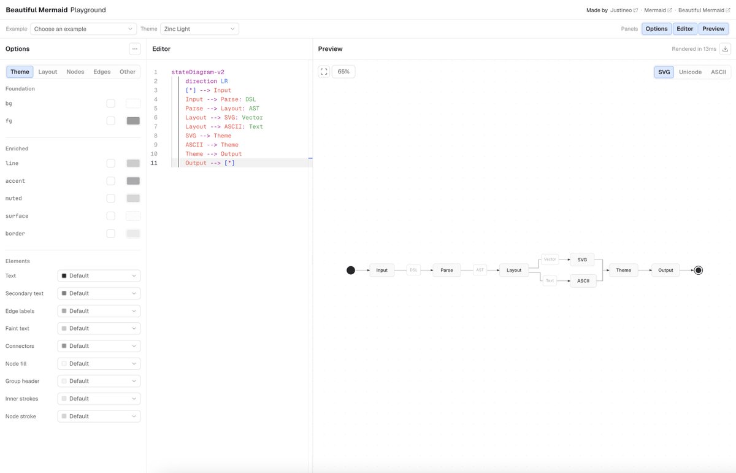Enable the muted color checkbox

[x=110, y=198]
